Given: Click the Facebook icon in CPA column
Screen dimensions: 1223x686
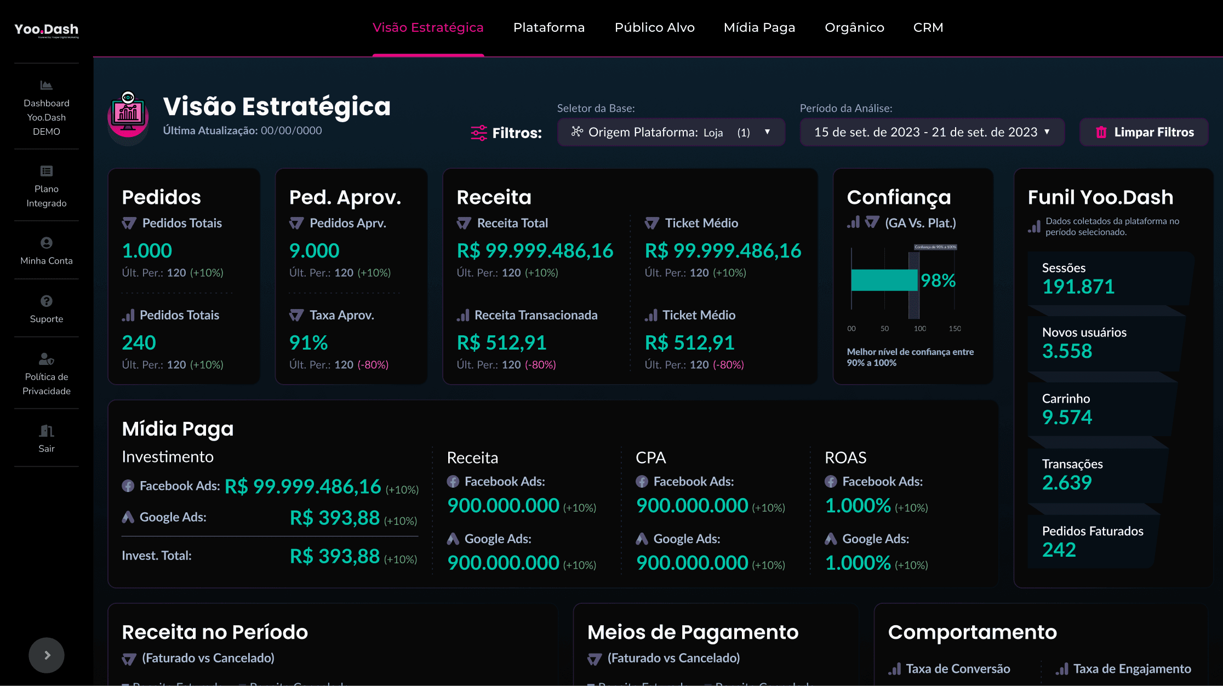Looking at the screenshot, I should tap(642, 482).
